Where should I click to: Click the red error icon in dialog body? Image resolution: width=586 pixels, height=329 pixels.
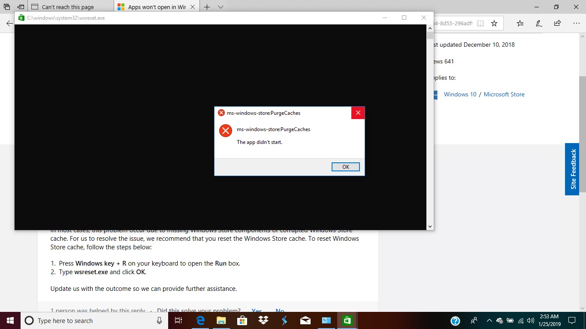click(226, 131)
